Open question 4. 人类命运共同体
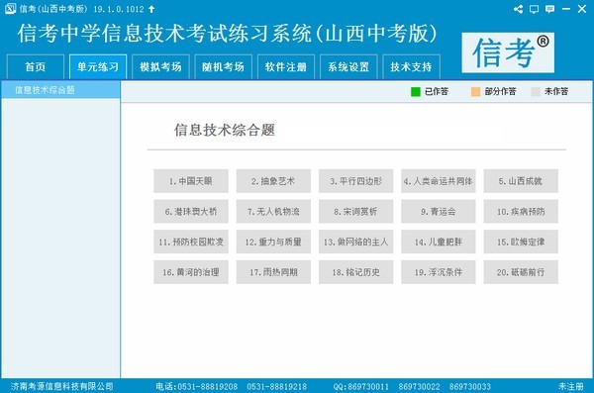This screenshot has height=393, width=594. (439, 181)
